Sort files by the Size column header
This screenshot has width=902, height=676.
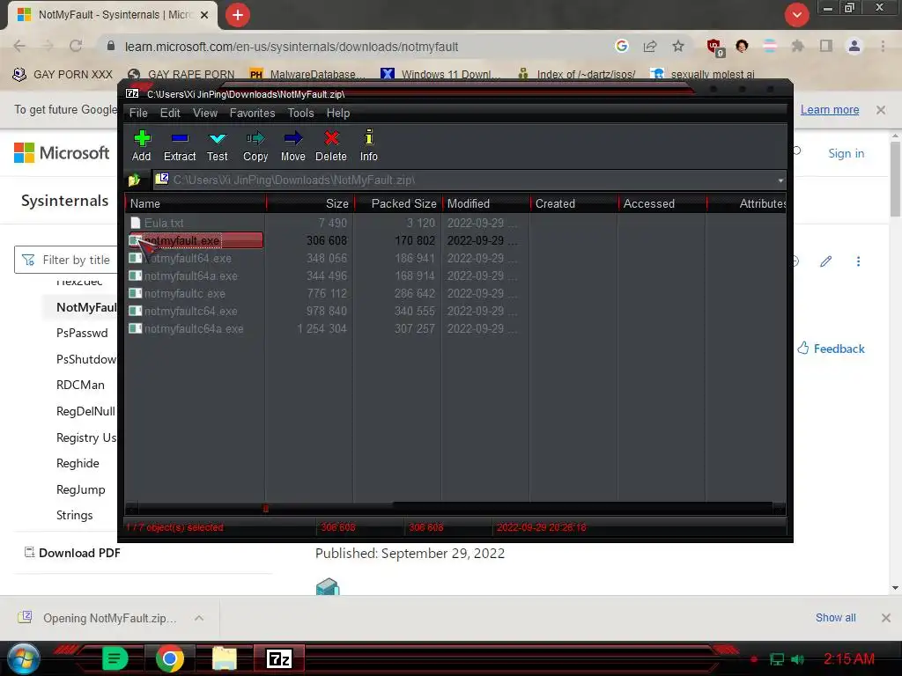tap(311, 203)
